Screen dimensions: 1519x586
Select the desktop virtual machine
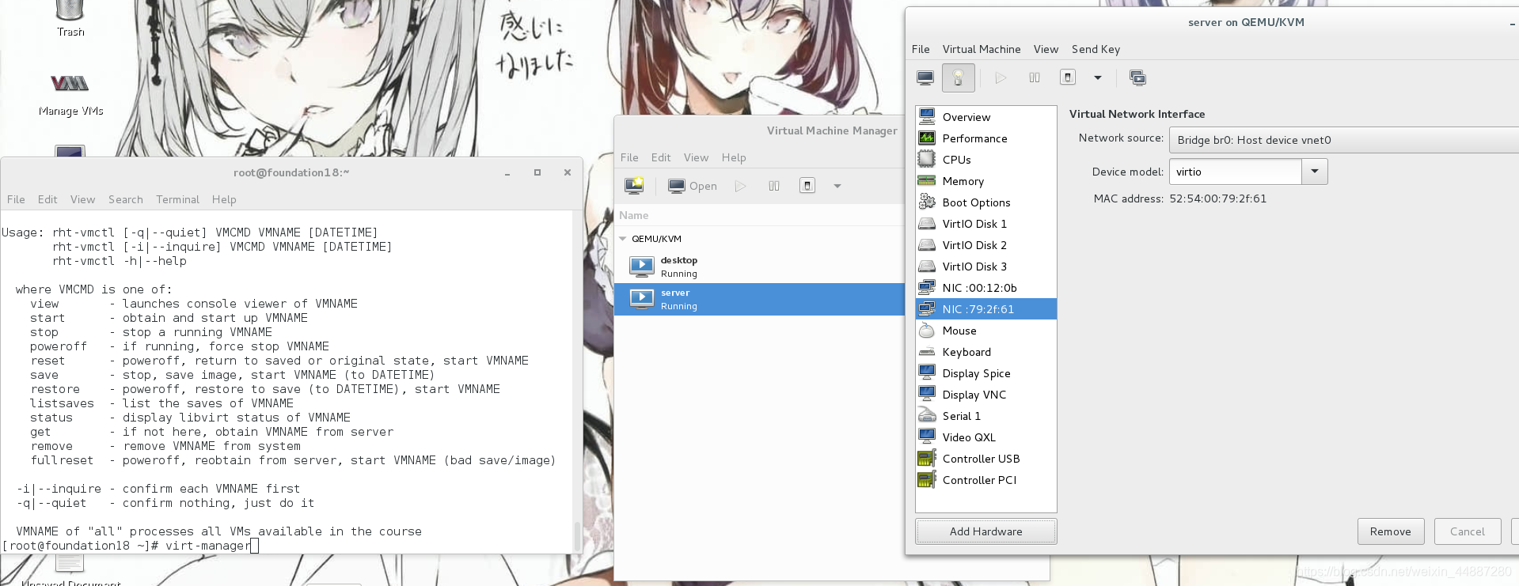759,267
